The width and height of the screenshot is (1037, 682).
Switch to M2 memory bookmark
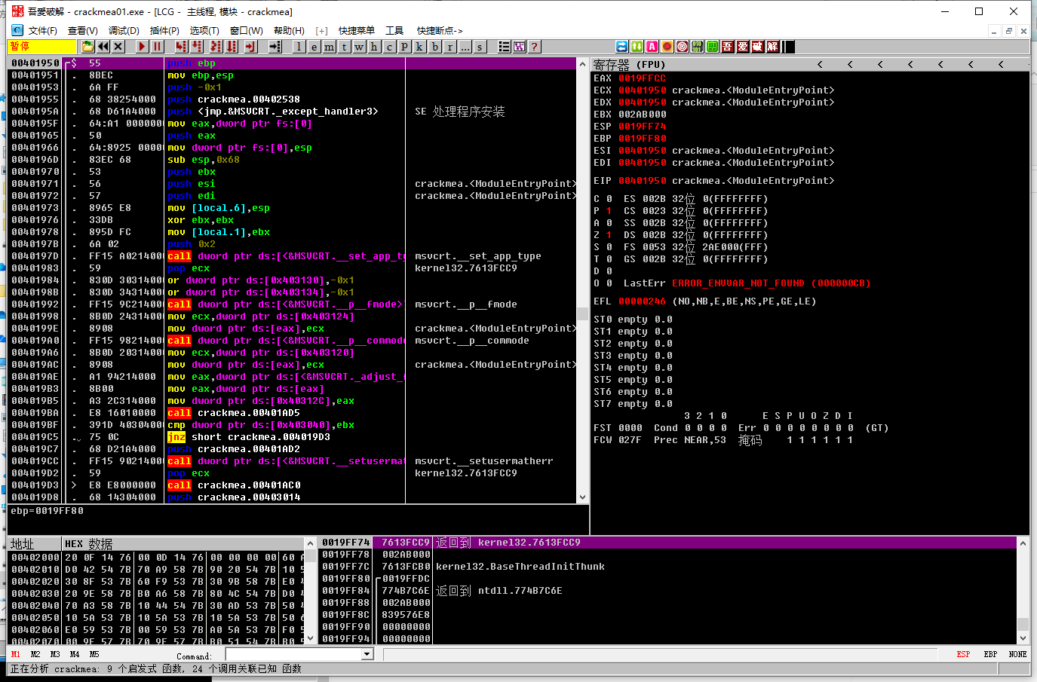35,654
